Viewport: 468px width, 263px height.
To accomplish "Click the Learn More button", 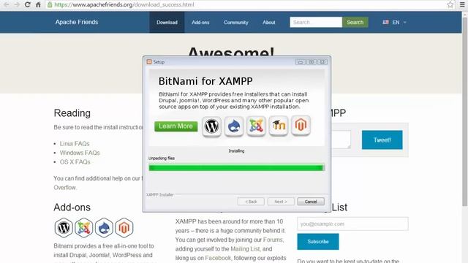I will pos(175,126).
